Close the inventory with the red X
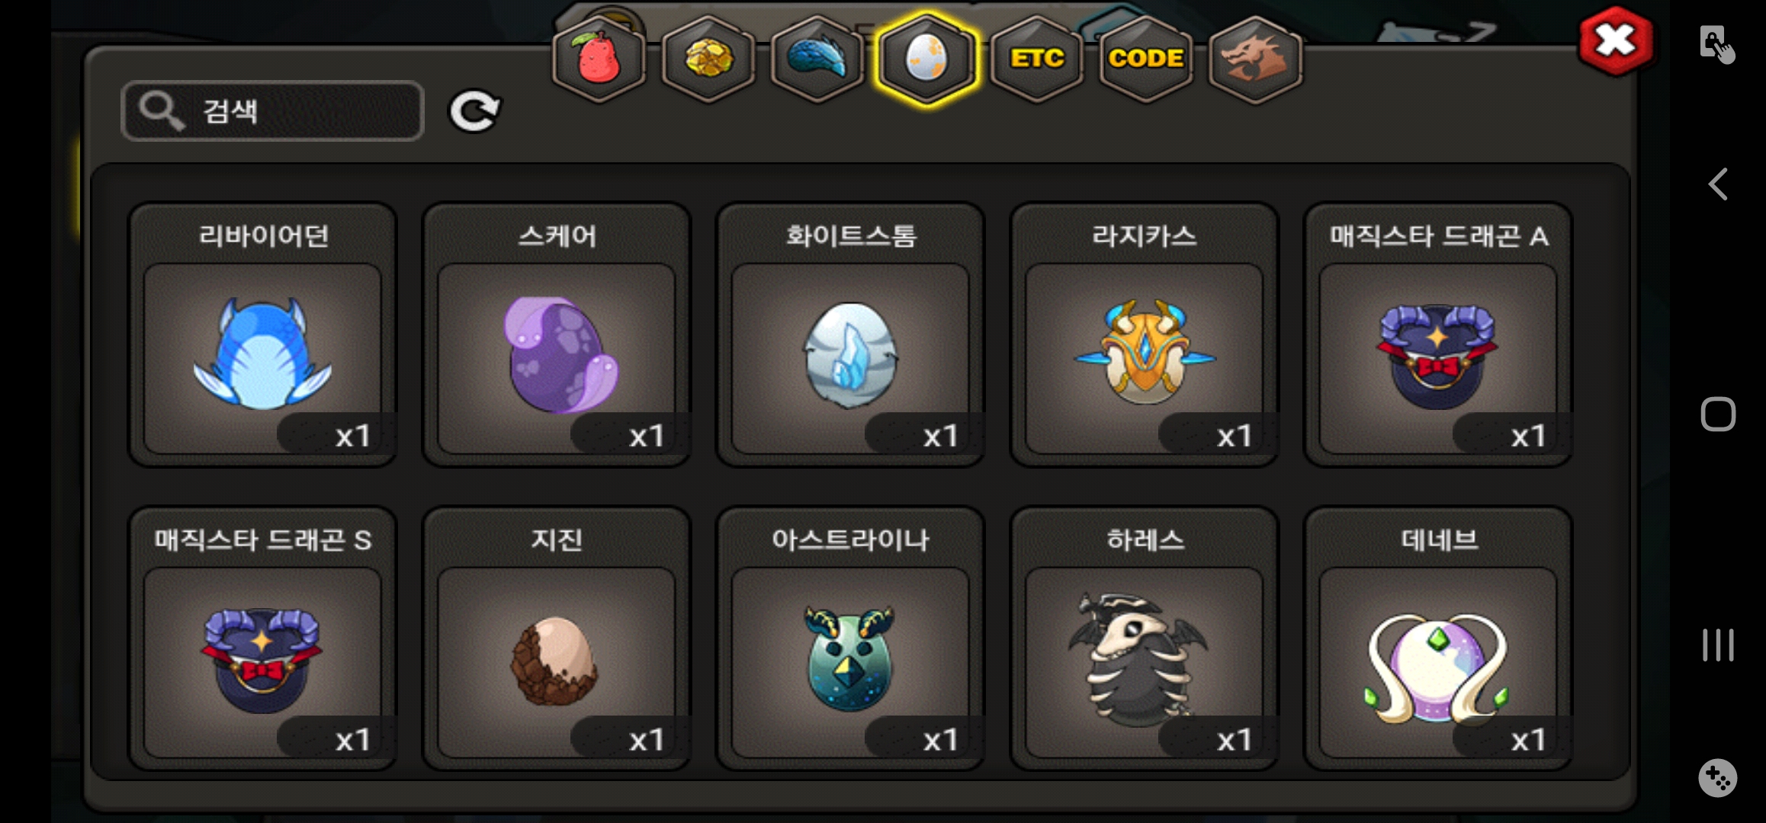The image size is (1766, 823). pos(1616,41)
